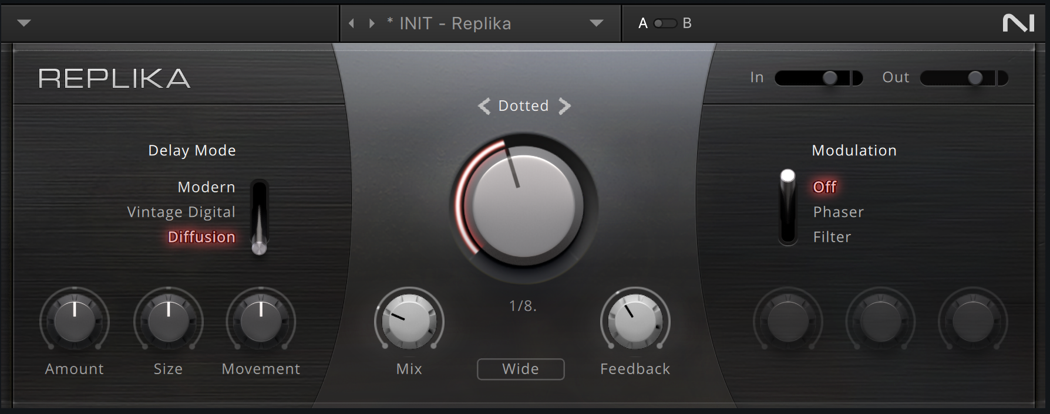Click the last disabled modulation knob
1050x414 pixels.
tap(973, 321)
